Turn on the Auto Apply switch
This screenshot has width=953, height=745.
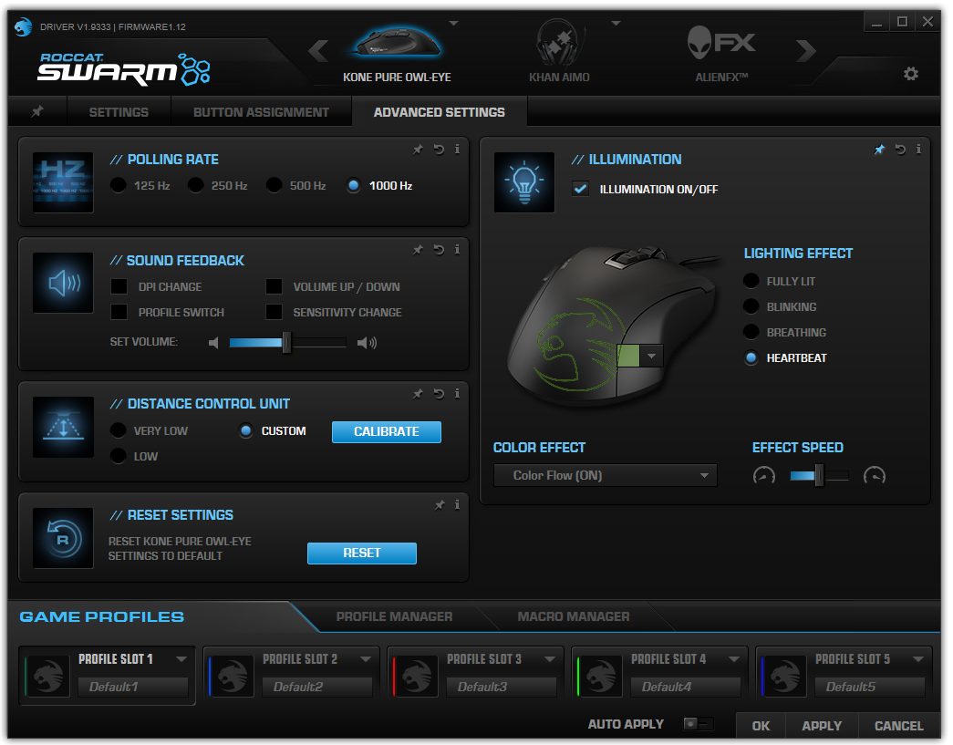click(x=698, y=724)
